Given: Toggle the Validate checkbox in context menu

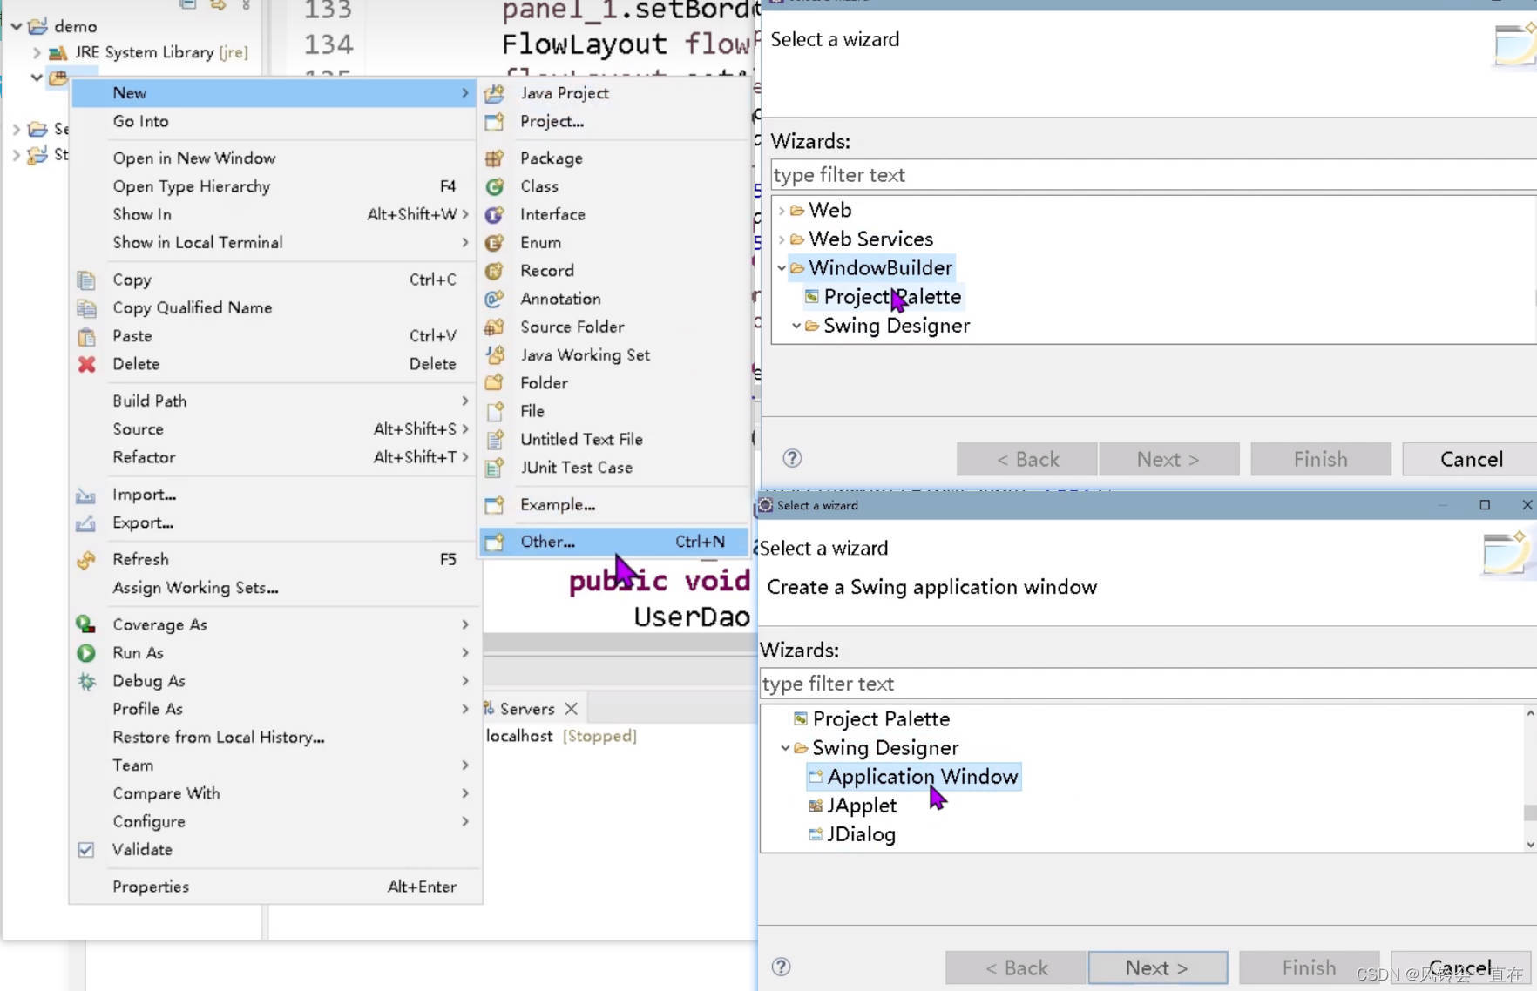Looking at the screenshot, I should 86,850.
